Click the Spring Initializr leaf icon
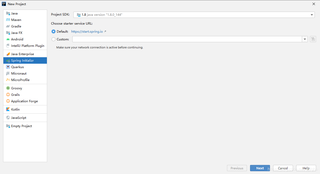The width and height of the screenshot is (320, 174). coord(8,60)
